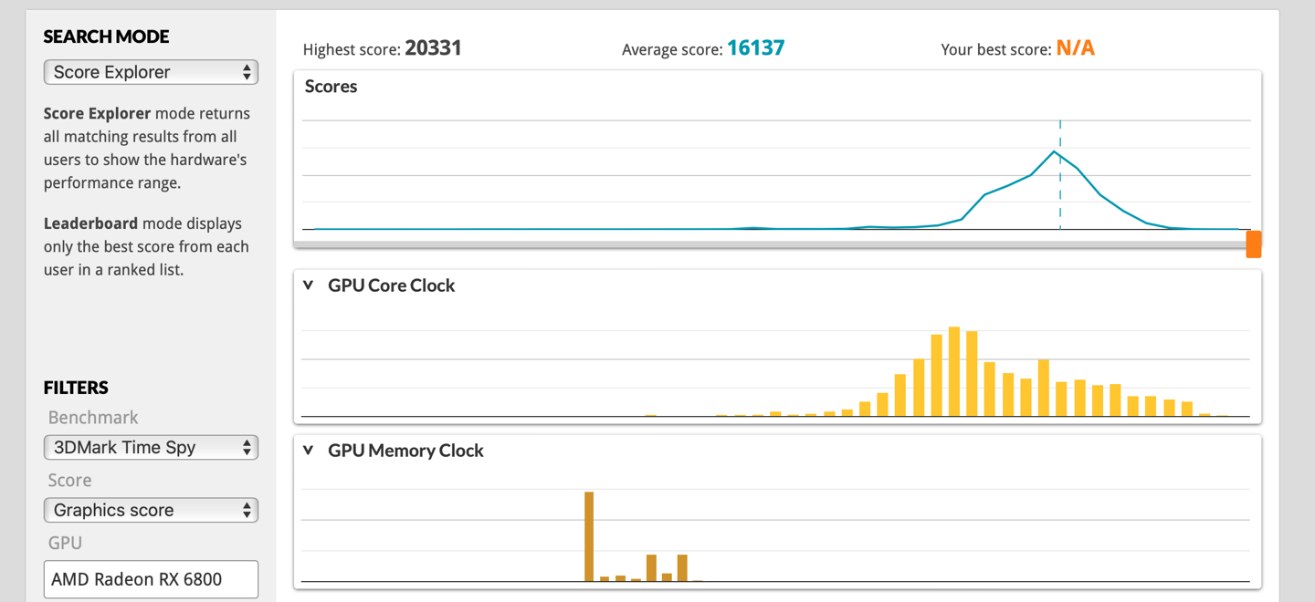1315x602 pixels.
Task: Click the highest score value 20331
Action: point(433,48)
